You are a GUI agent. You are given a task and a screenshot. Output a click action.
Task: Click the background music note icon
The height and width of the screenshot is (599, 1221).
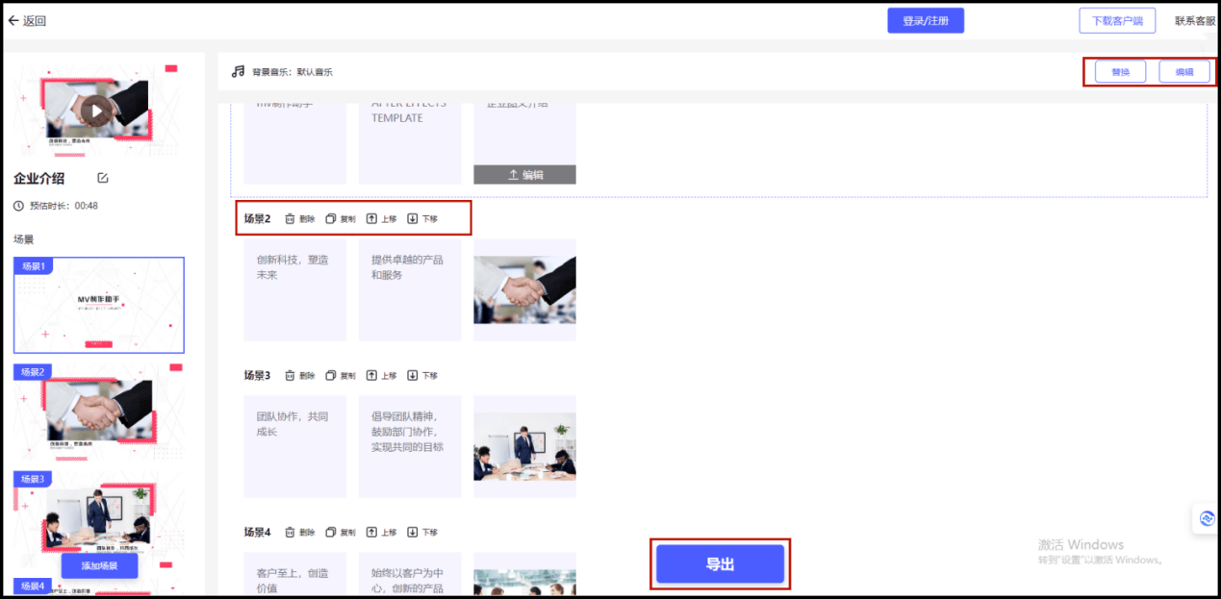tap(239, 71)
